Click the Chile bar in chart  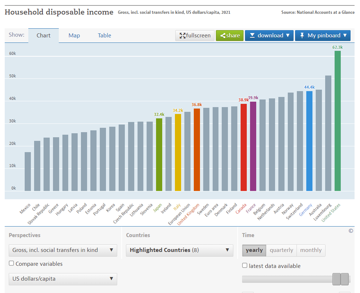point(37,166)
